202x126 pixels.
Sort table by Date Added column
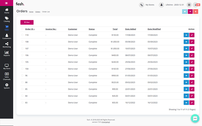[x=131, y=29]
